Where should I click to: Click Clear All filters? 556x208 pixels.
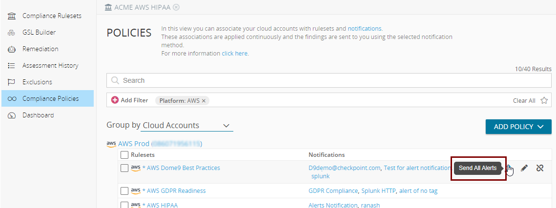pos(524,101)
